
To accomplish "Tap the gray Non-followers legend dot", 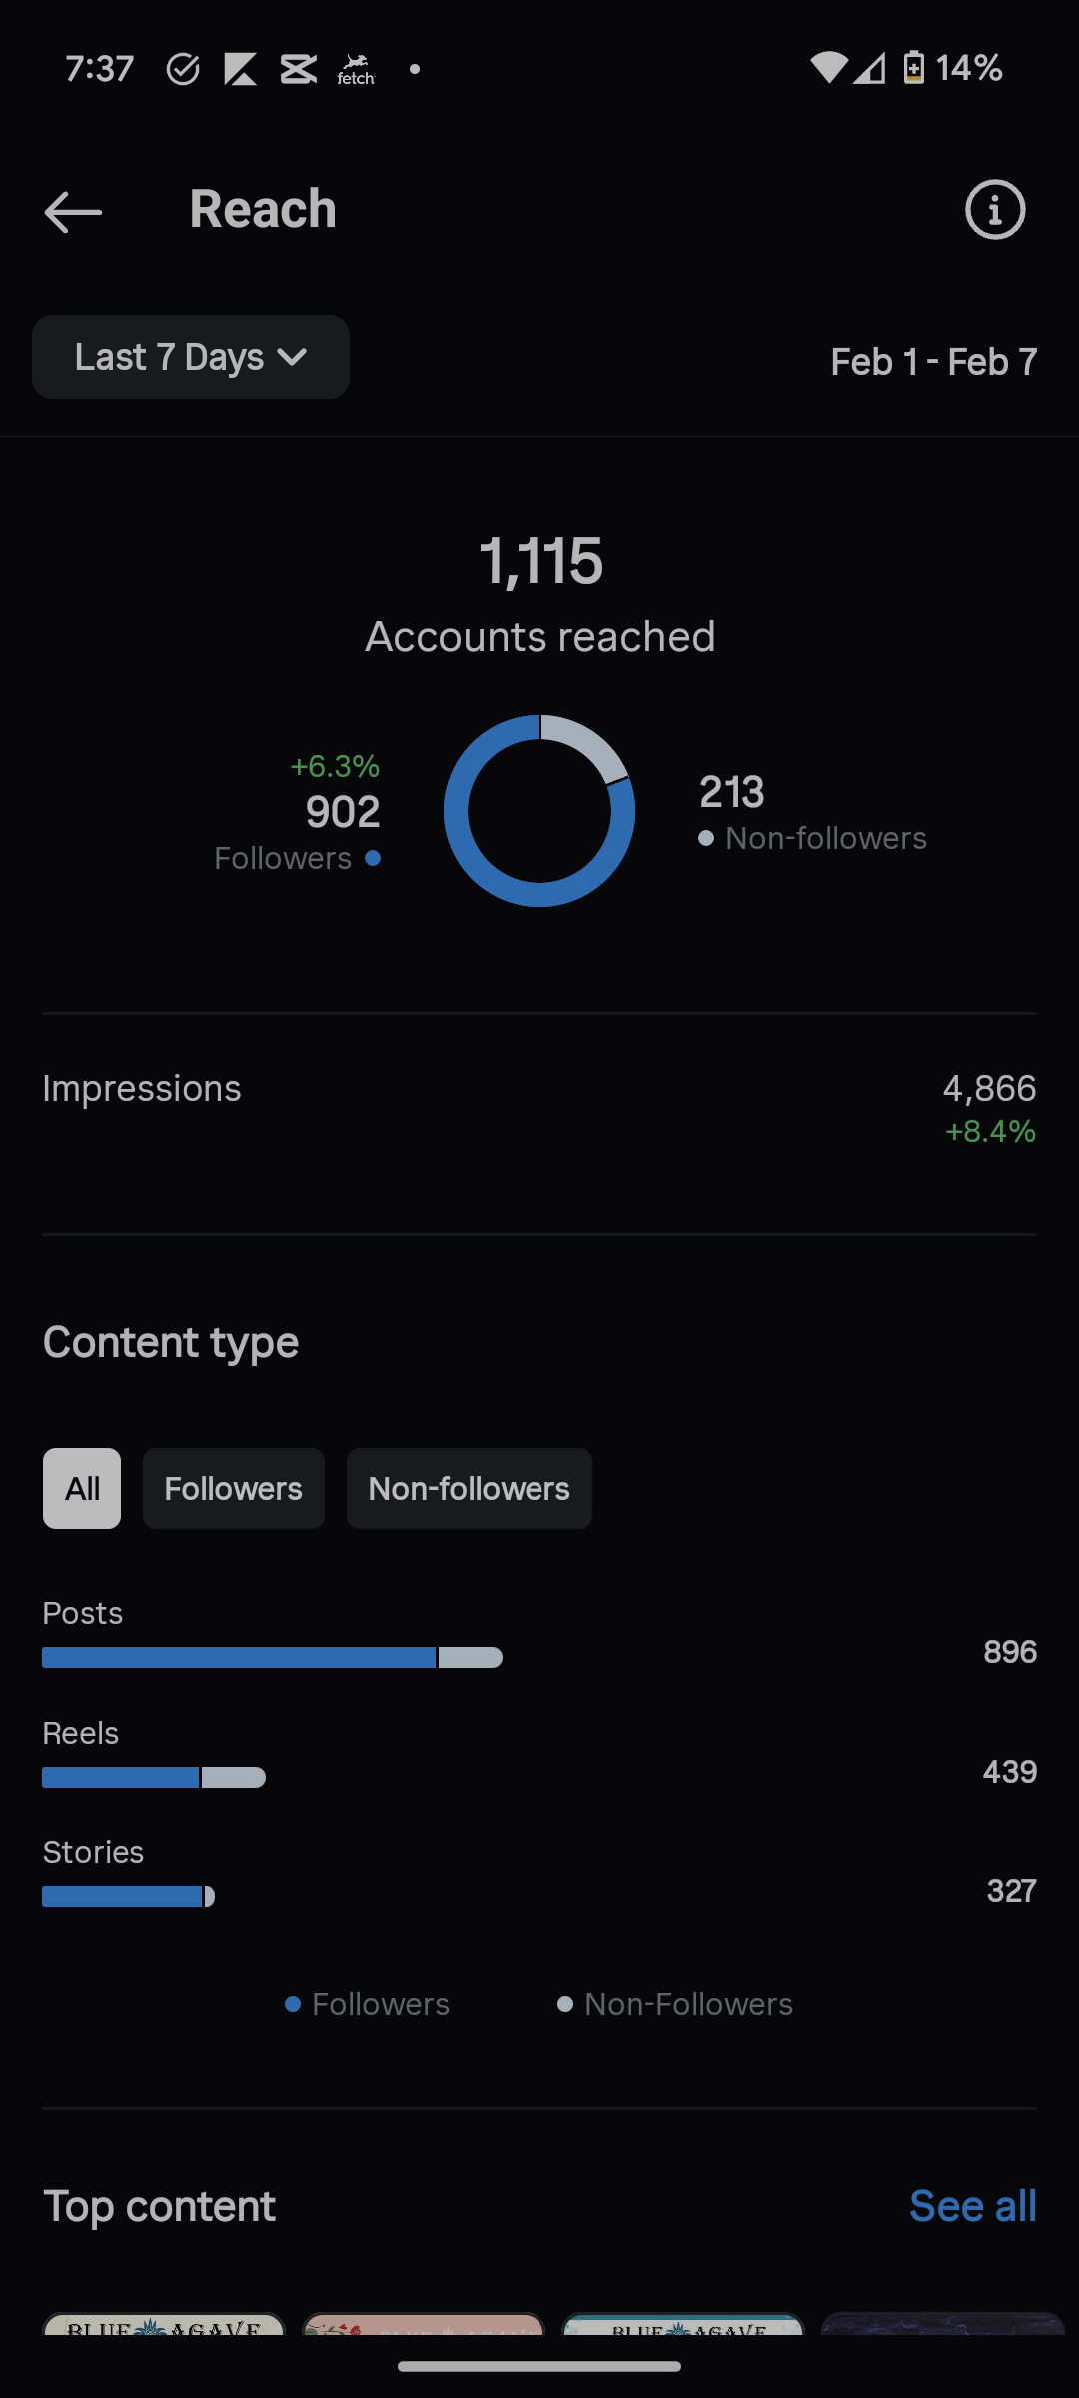I will click(706, 838).
